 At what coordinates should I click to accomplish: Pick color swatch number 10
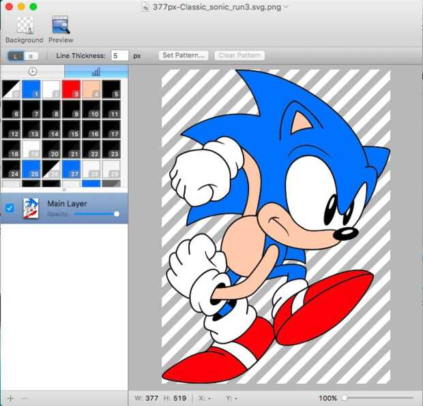[x=91, y=109]
